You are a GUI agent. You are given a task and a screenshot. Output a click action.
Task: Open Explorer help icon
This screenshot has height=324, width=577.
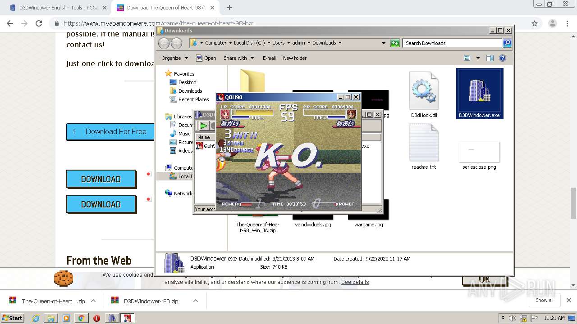(503, 58)
